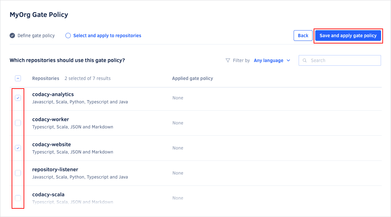Uncheck the codacy-analytics repository checkbox
391x217 pixels.
tap(18, 98)
